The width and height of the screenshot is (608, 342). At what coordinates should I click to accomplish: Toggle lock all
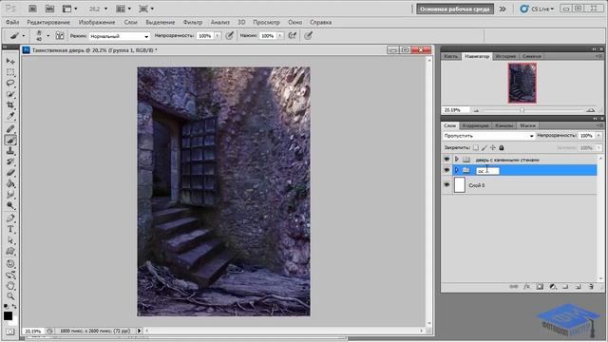(x=502, y=148)
